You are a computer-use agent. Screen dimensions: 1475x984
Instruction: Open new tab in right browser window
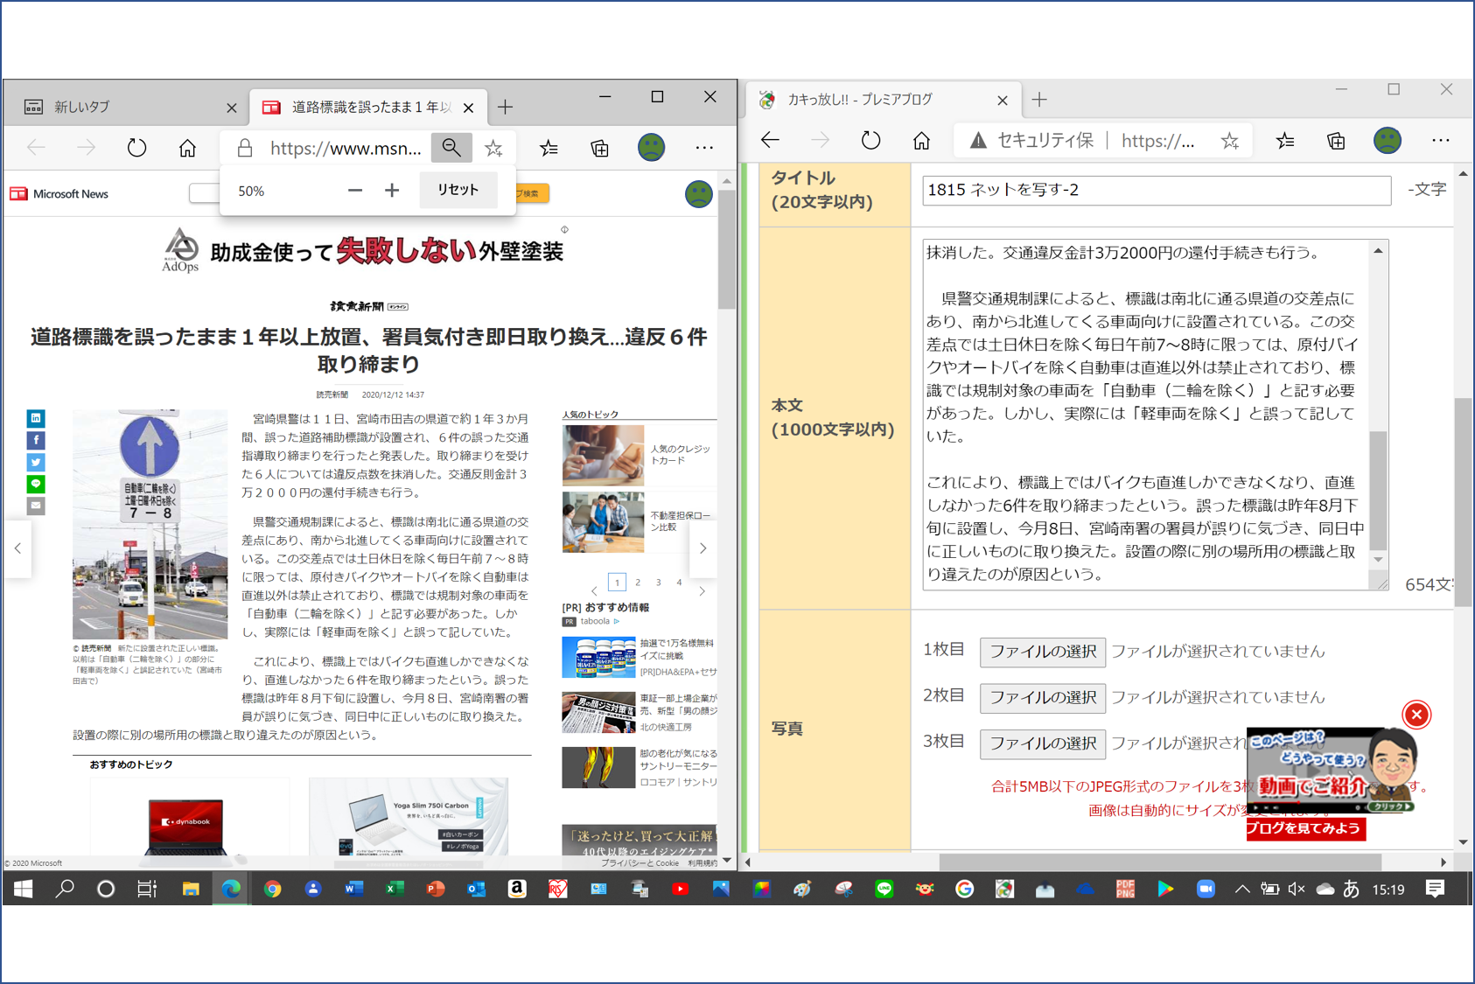(x=1039, y=100)
